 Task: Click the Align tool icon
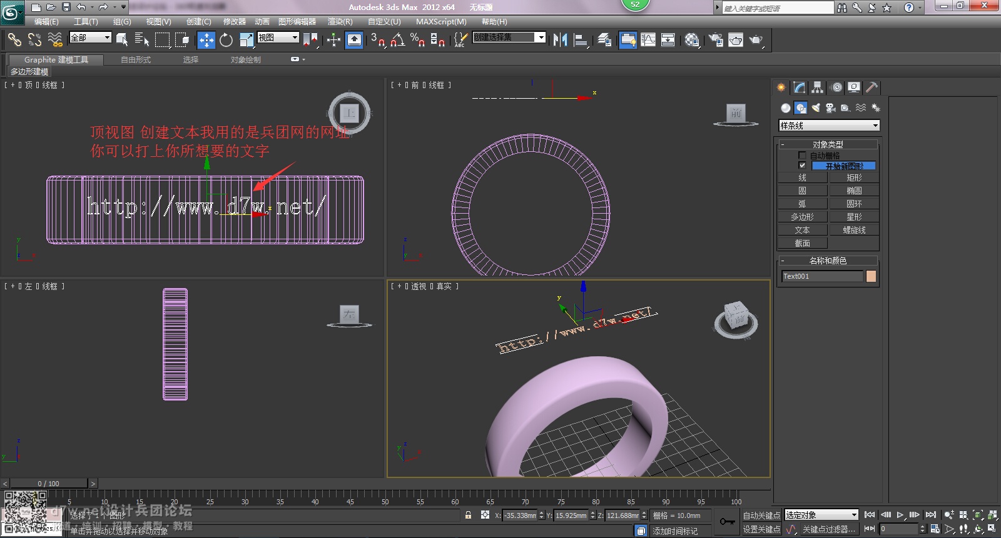click(x=581, y=40)
